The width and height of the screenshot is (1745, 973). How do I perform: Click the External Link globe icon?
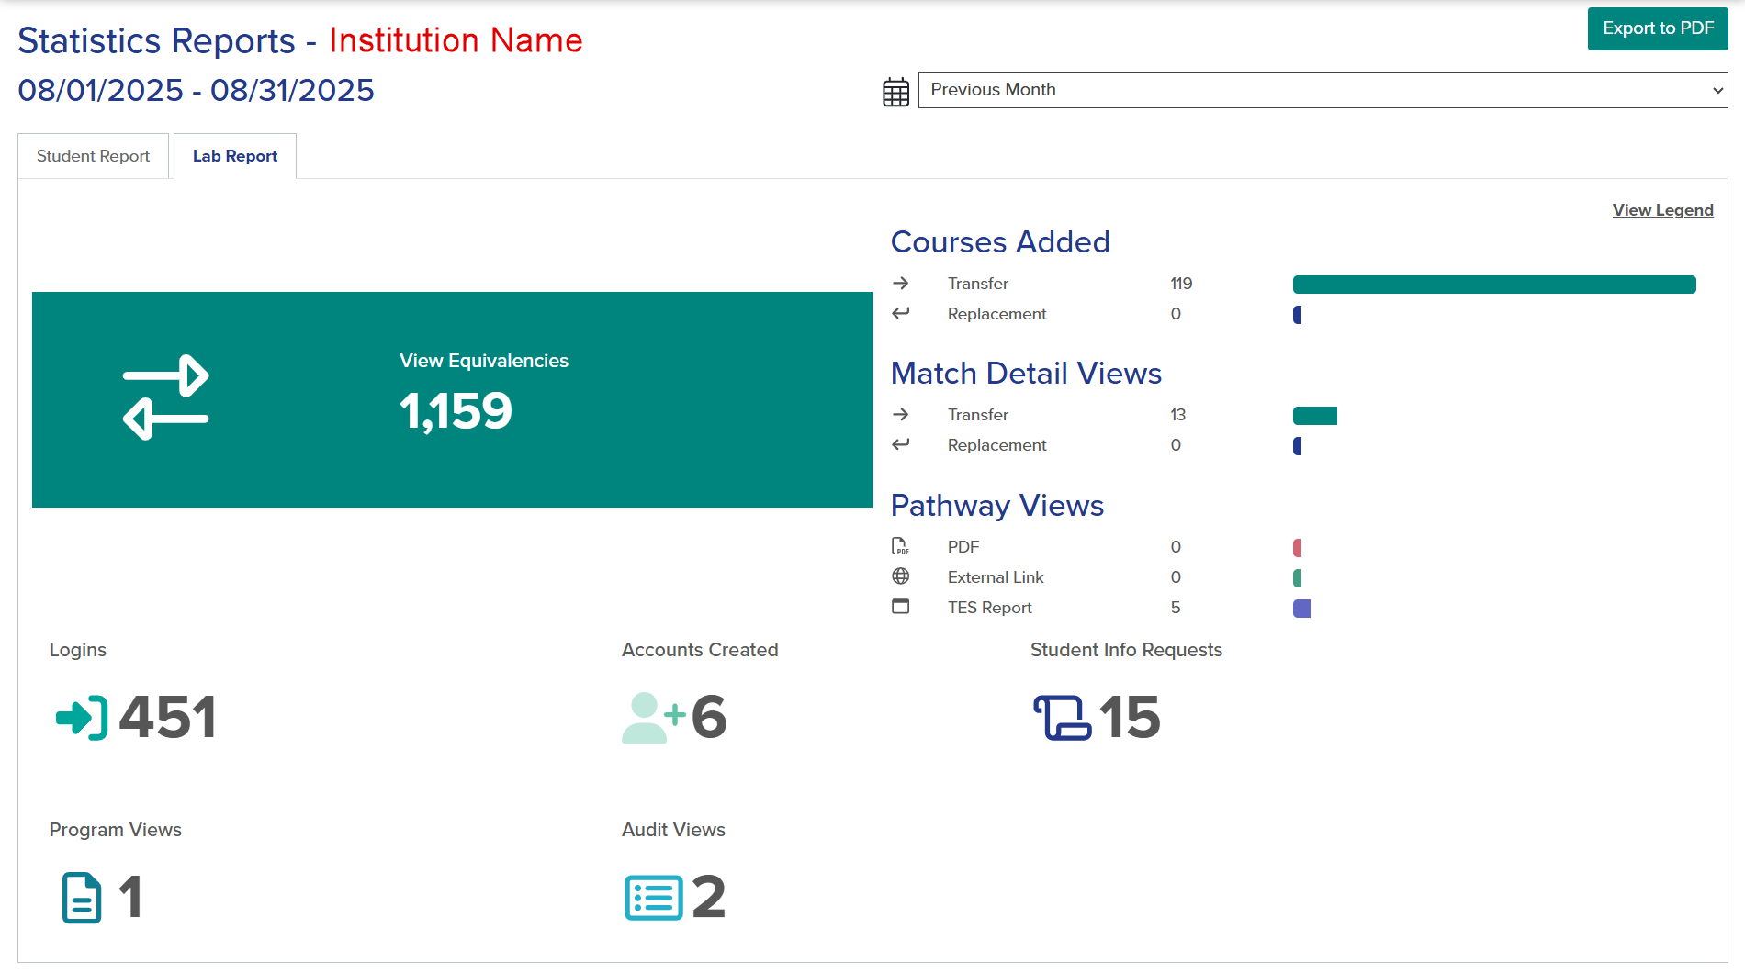click(x=901, y=576)
